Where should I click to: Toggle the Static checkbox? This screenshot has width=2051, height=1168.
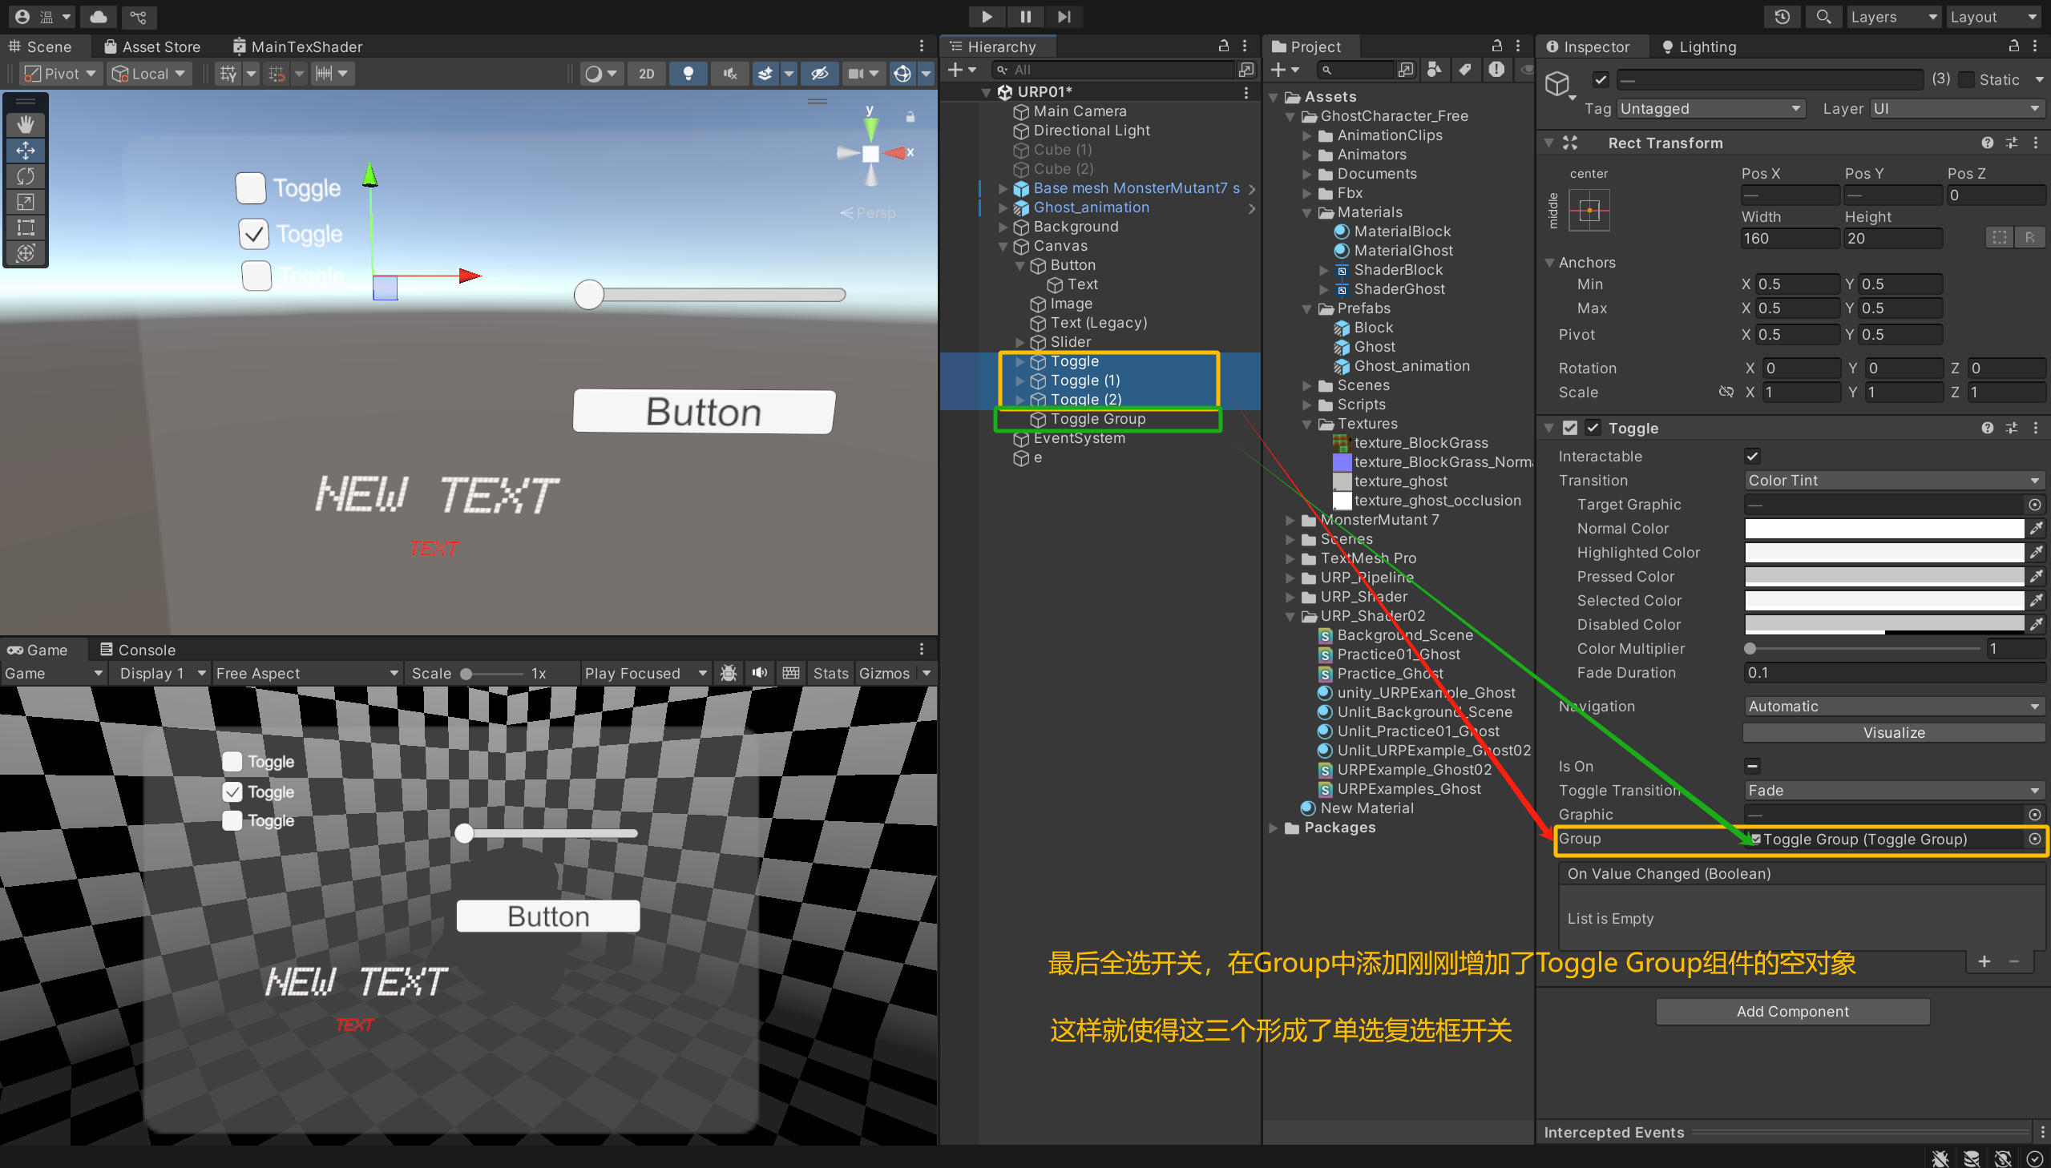tap(1966, 79)
